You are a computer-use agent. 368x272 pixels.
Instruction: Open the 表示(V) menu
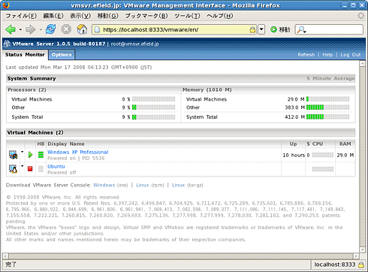click(80, 16)
